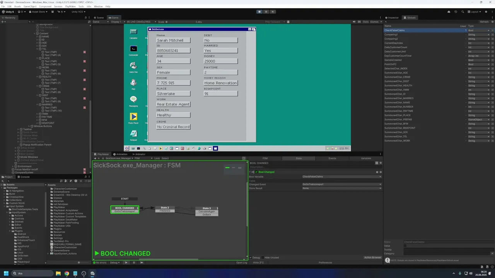This screenshot has height=278, width=495.
Task: Open Bool Changed action settings gear
Action: click(381, 172)
